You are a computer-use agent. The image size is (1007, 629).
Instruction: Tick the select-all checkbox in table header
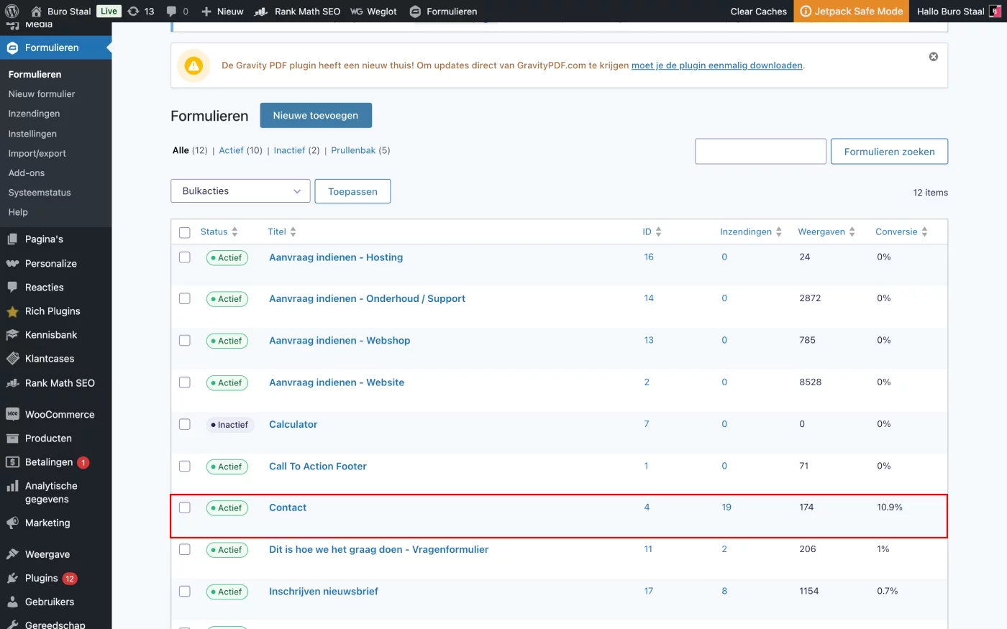tap(185, 232)
